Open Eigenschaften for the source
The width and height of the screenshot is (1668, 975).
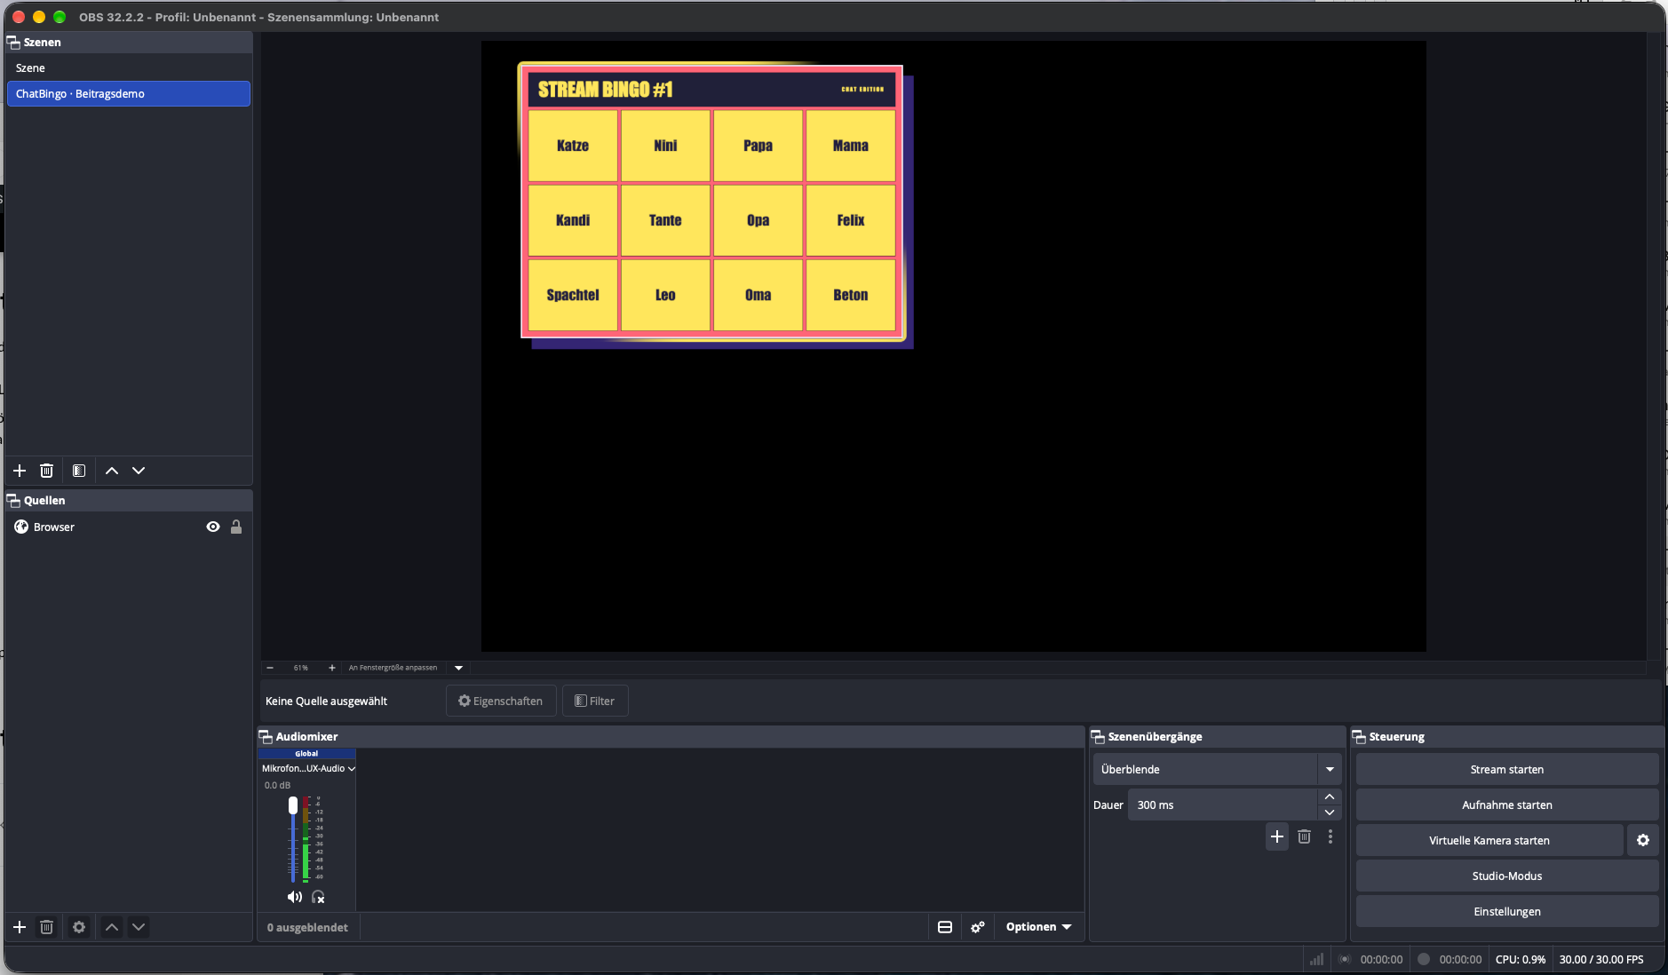(501, 701)
